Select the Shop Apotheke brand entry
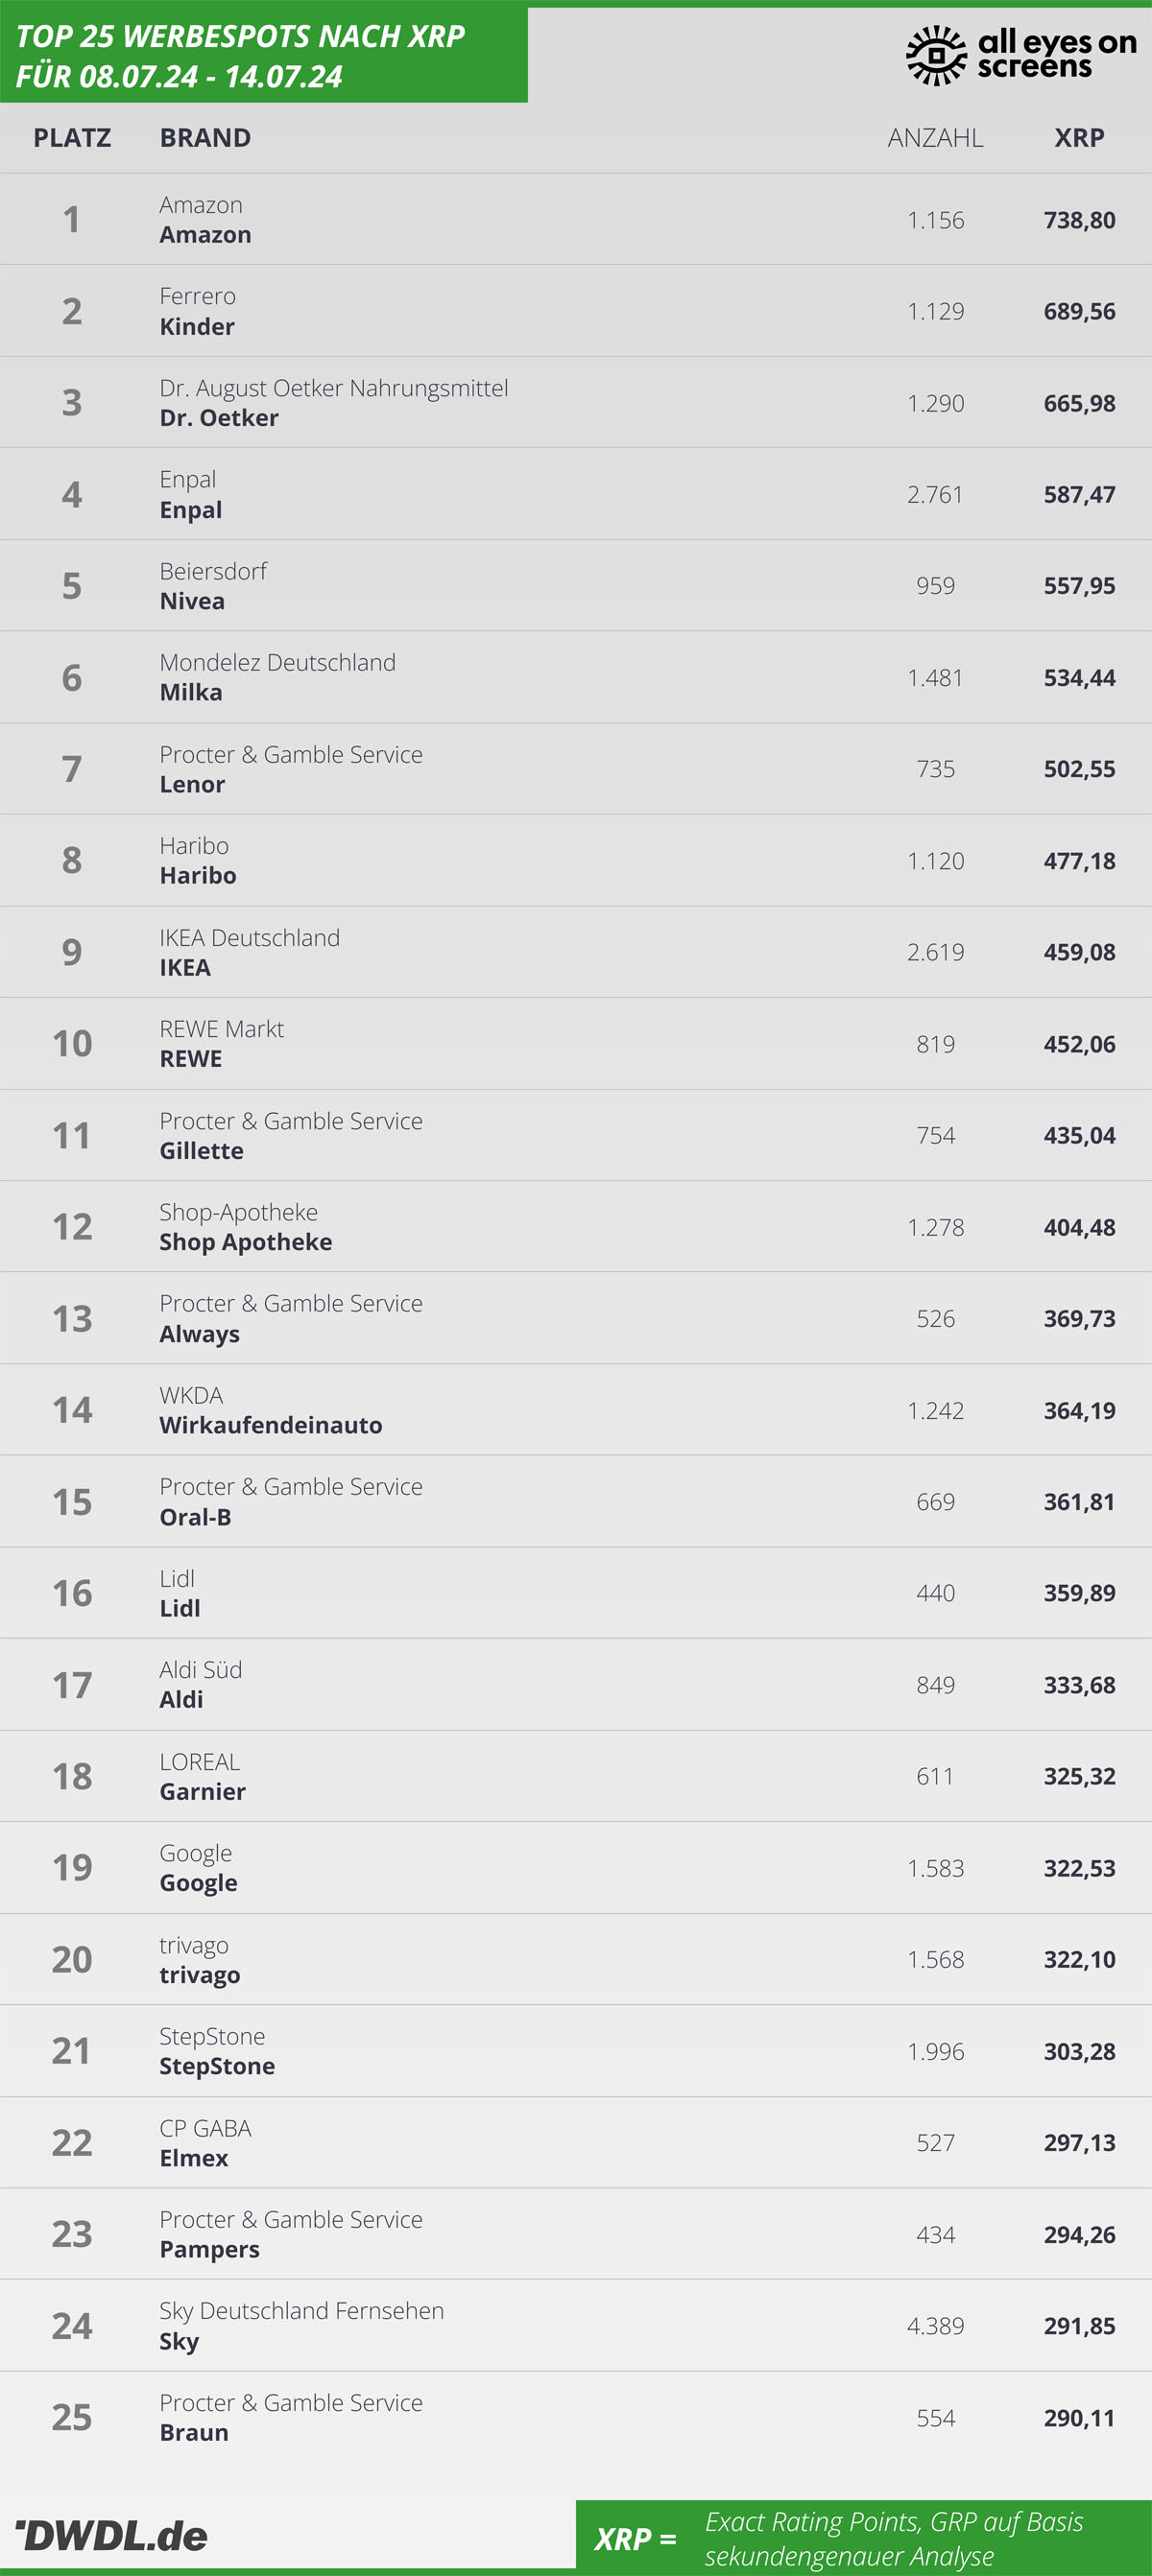Screen dimensions: 1152x2576 point(246,1242)
